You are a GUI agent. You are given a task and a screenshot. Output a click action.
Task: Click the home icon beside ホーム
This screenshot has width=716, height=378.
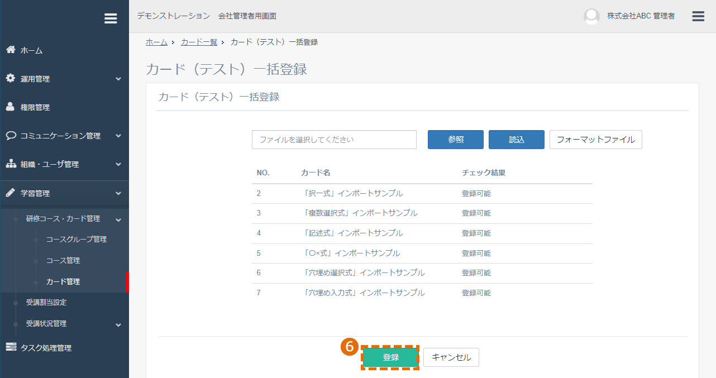[x=11, y=50]
